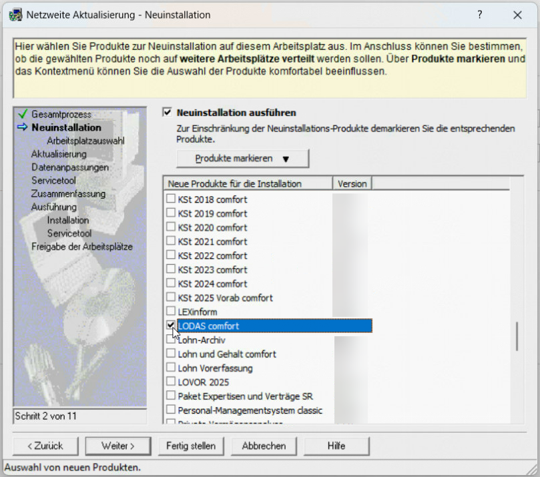This screenshot has height=477, width=540.
Task: Enable the LEXinform checkbox
Action: [171, 312]
